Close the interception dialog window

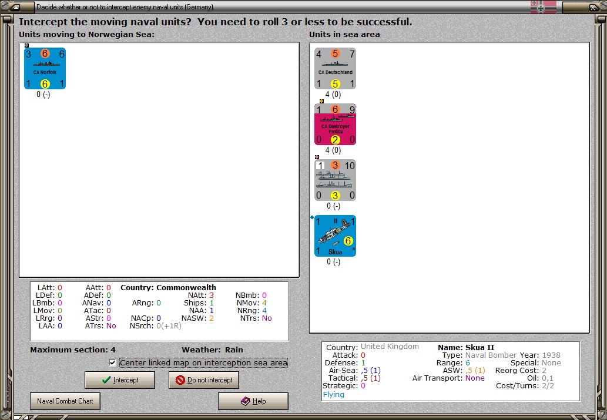593,7
